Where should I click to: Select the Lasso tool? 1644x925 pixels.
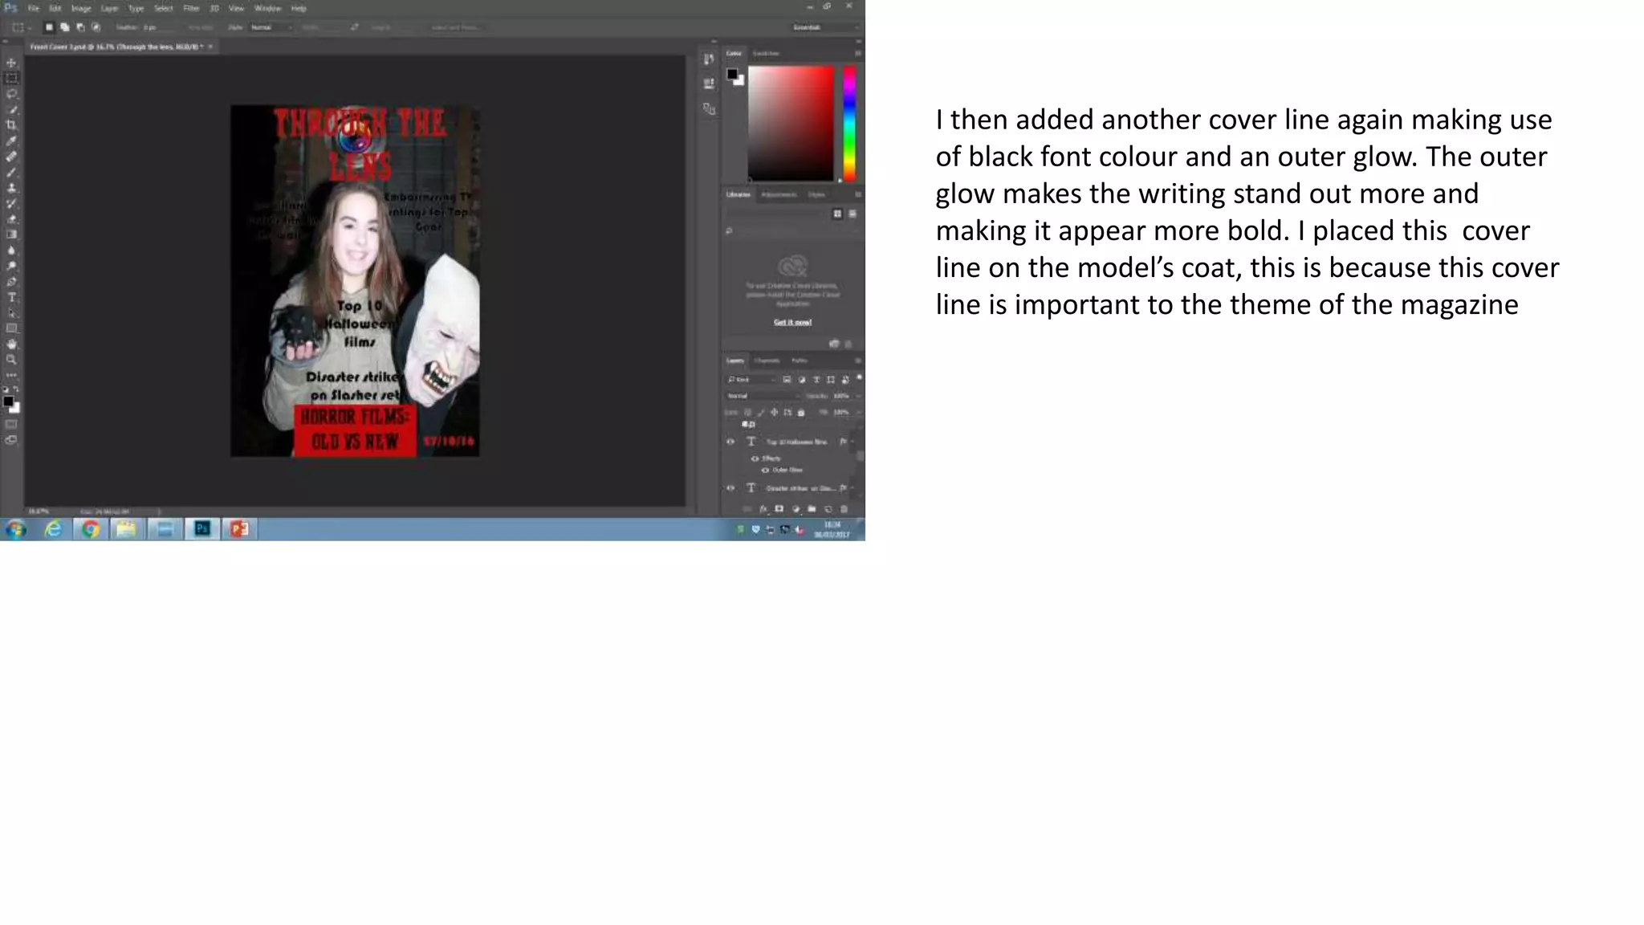click(11, 94)
